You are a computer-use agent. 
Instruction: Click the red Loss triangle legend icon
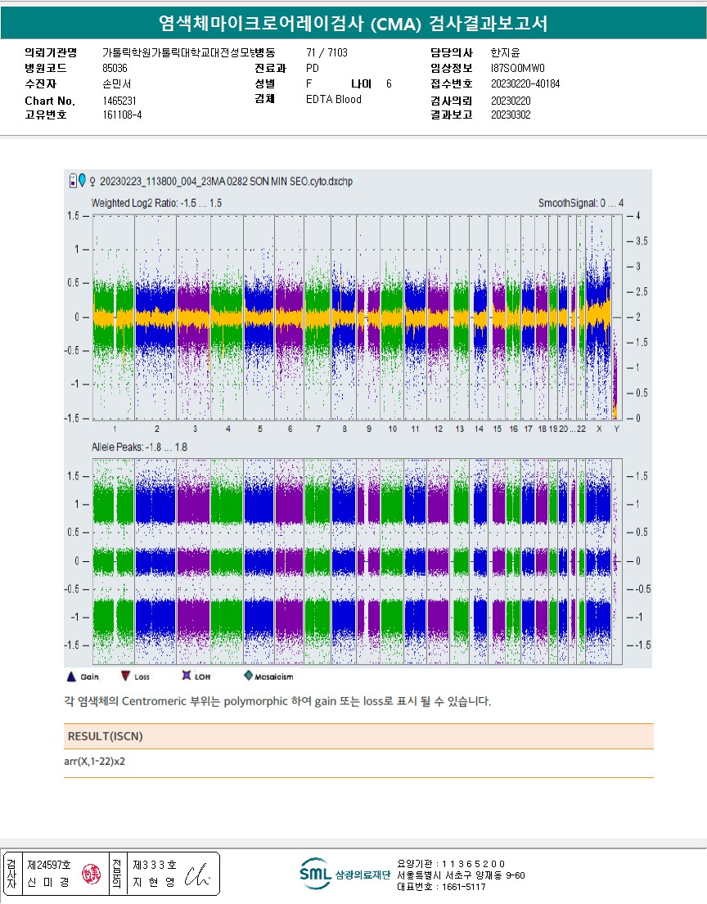click(x=124, y=676)
